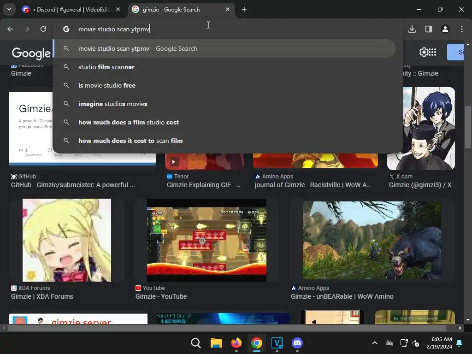Open 'Gimzie - YouTube' result link

tap(161, 296)
